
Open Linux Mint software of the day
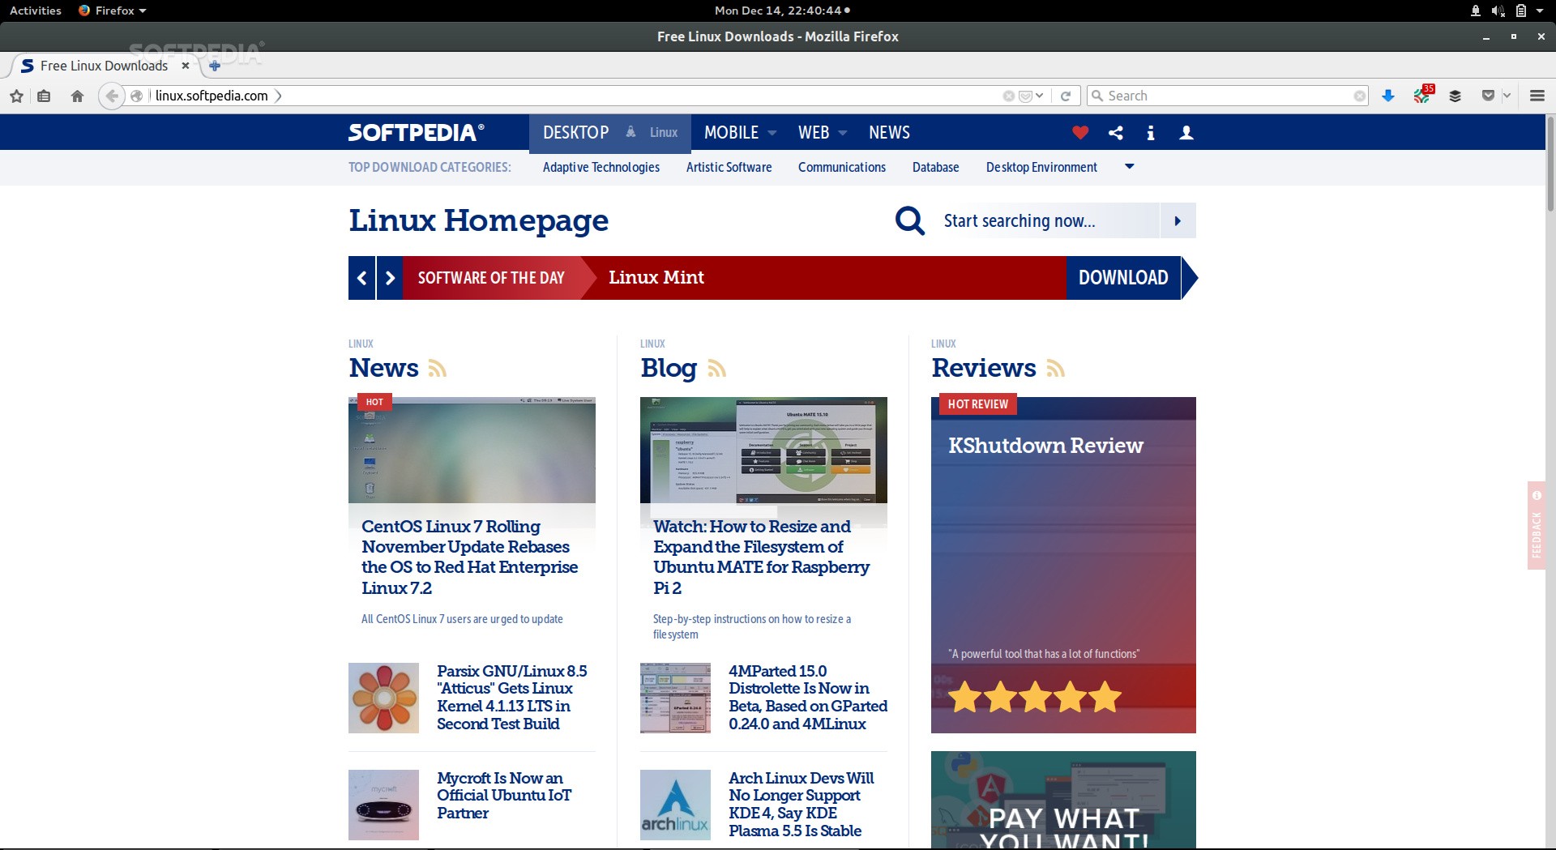click(656, 277)
